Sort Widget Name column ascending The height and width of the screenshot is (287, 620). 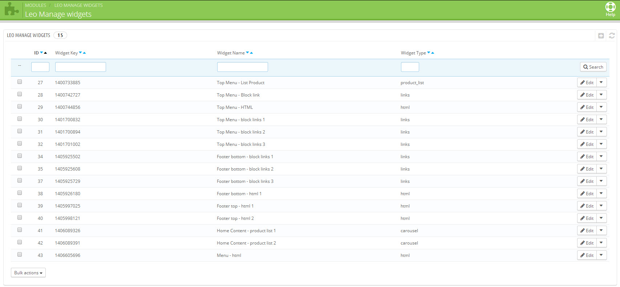pyautogui.click(x=251, y=53)
